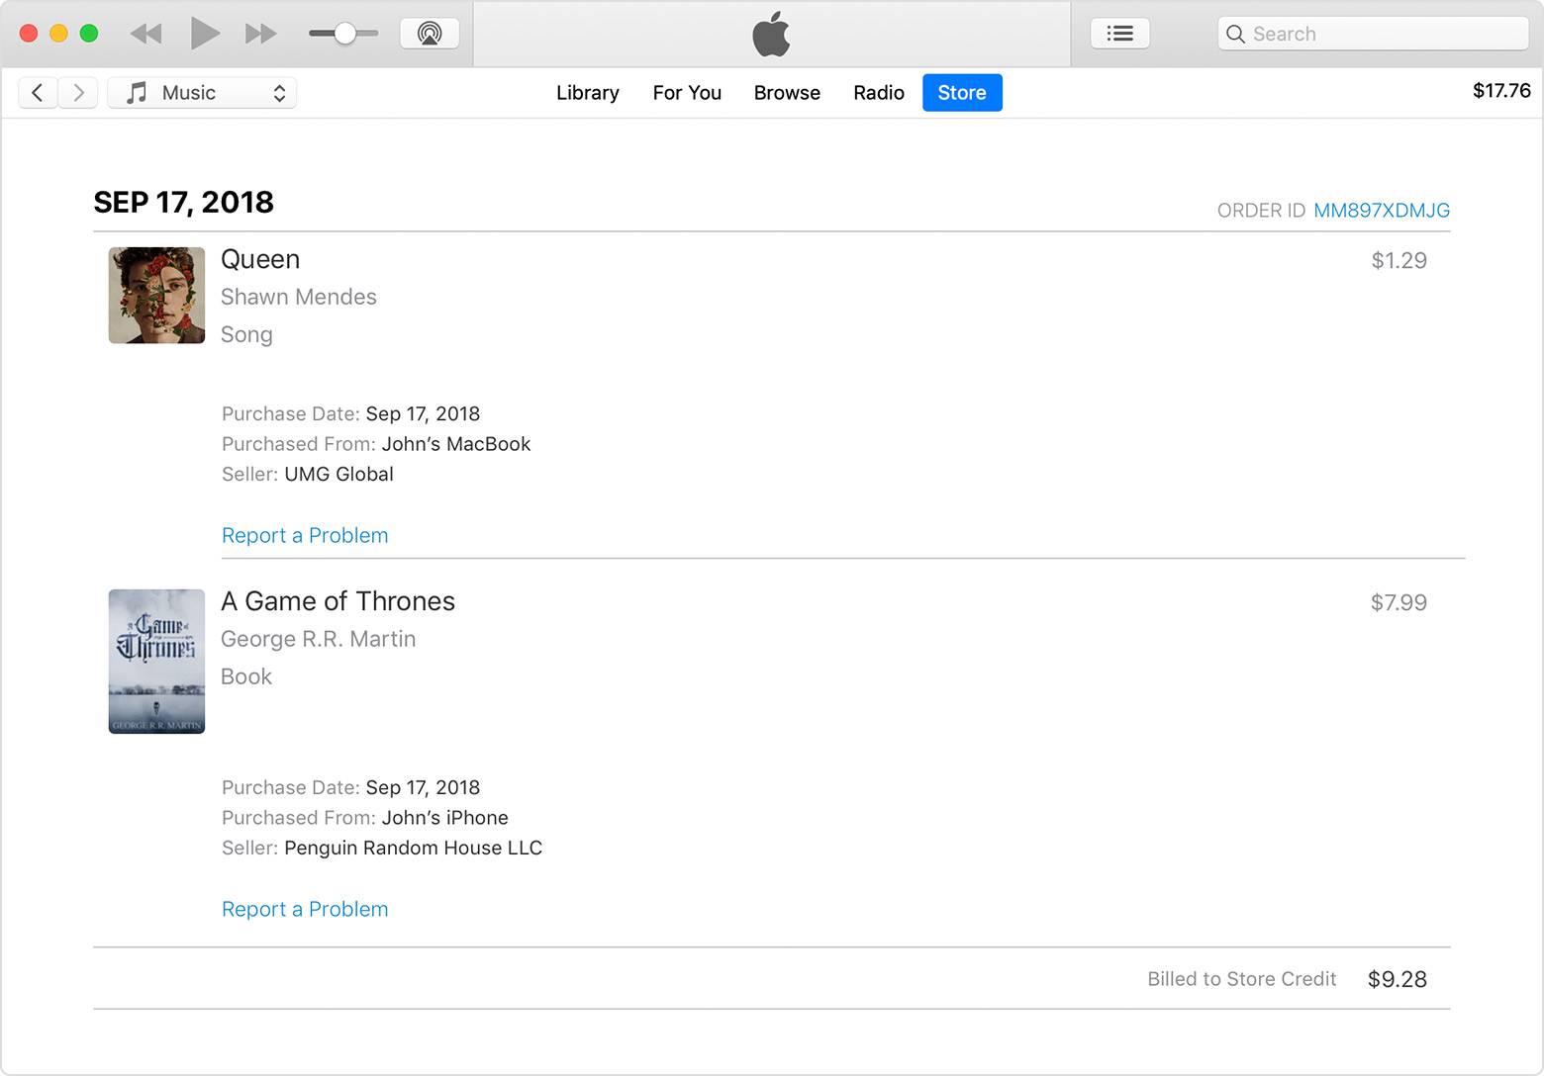The height and width of the screenshot is (1076, 1544).
Task: Go back with the left chevron
Action: click(38, 93)
